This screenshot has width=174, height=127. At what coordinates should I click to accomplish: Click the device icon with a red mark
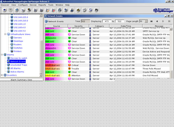click(53, 10)
